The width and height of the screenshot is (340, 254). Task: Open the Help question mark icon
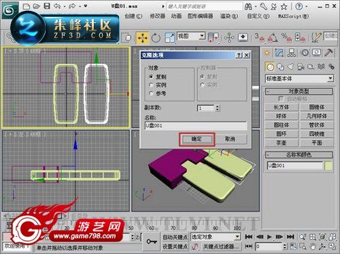299,6
